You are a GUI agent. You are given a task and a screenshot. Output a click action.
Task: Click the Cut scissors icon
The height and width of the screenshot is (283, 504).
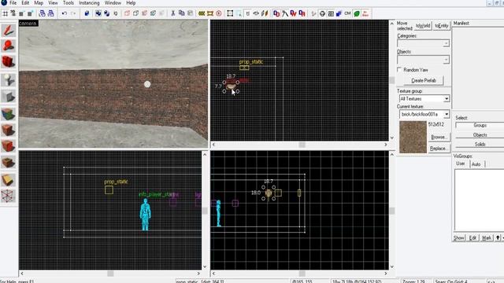pos(173,13)
